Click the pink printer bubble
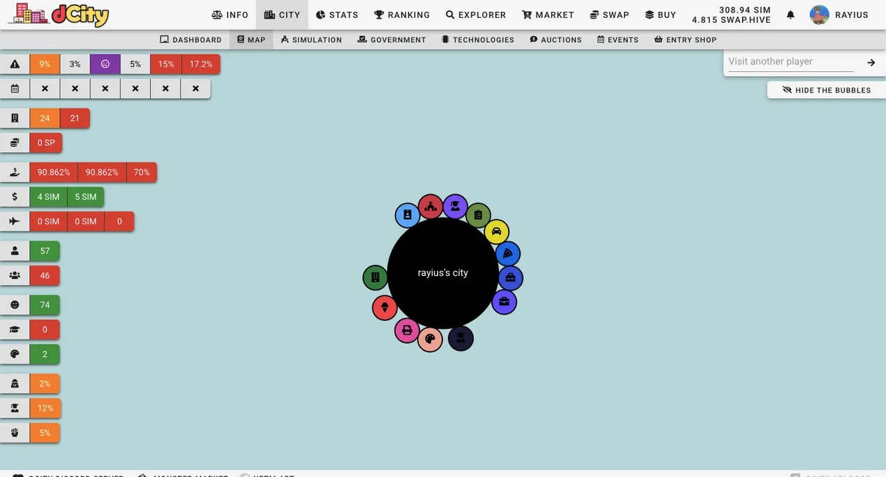Image resolution: width=886 pixels, height=477 pixels. pyautogui.click(x=407, y=330)
